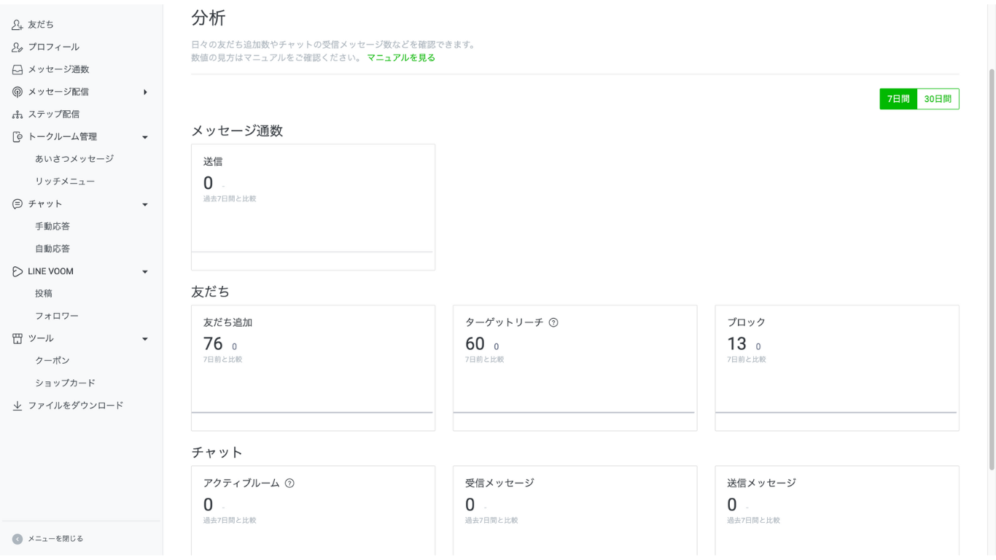Click ファイルをダウンロード in the sidebar
This screenshot has width=996, height=560.
pos(76,405)
